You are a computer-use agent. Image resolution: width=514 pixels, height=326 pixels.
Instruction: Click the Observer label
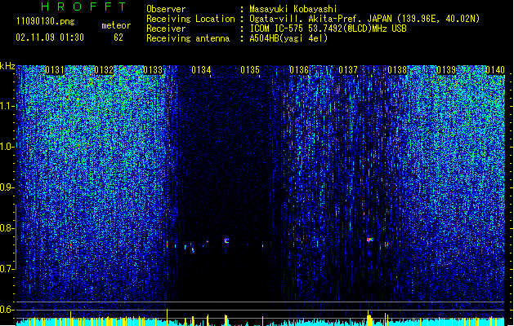click(x=166, y=9)
